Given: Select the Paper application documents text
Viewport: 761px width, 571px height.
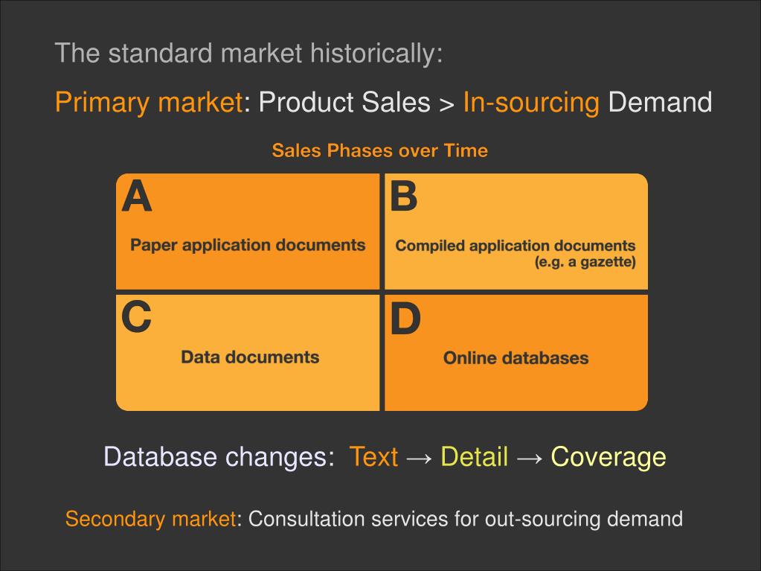Looking at the screenshot, I should (248, 245).
